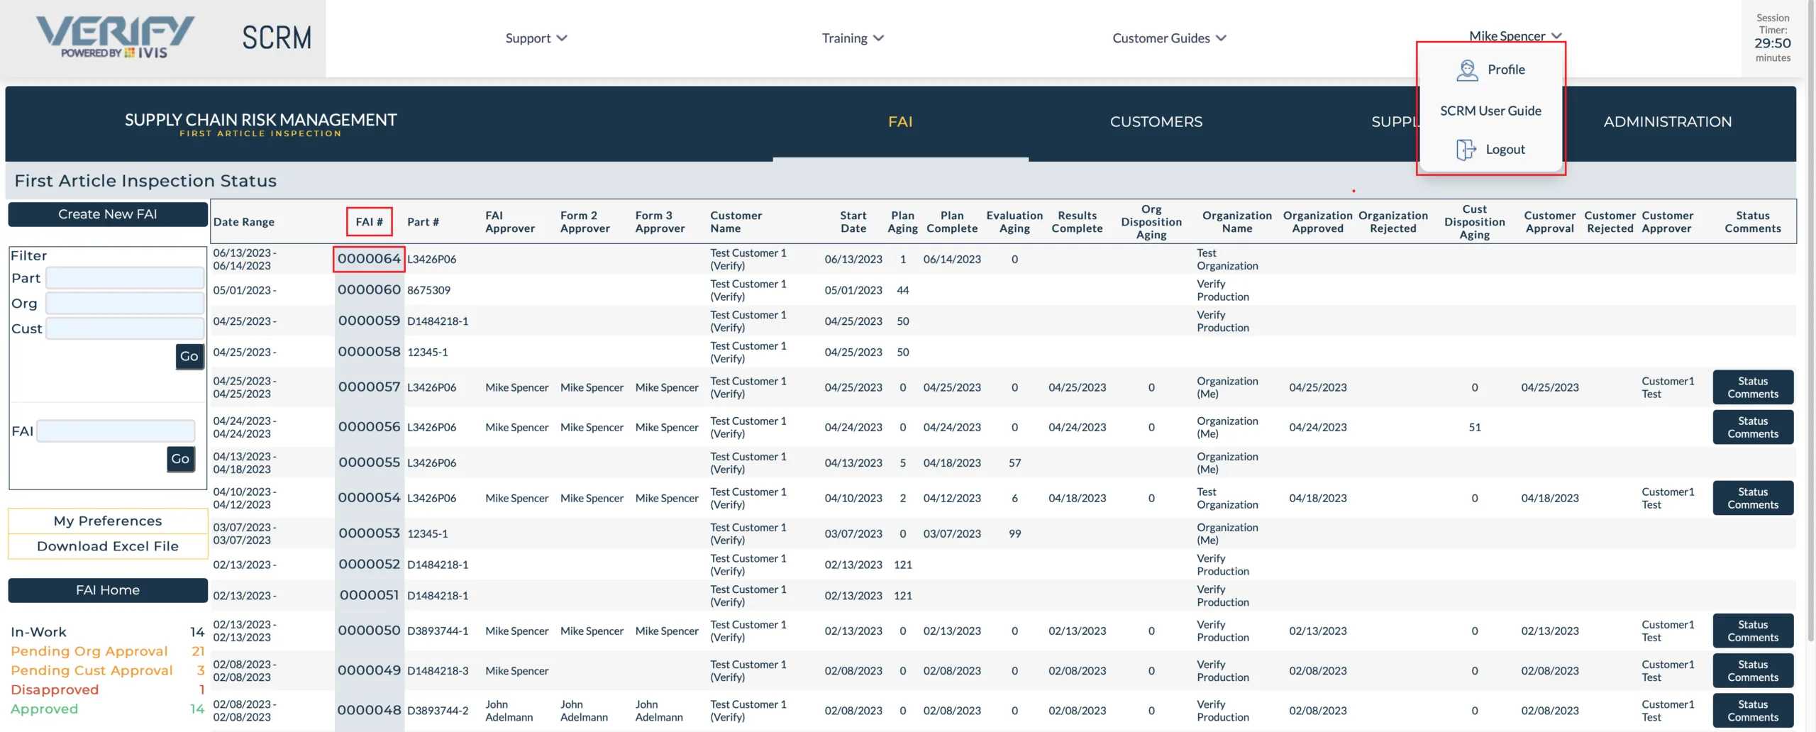The width and height of the screenshot is (1816, 732).
Task: Open FAI number 0000056
Action: click(369, 427)
